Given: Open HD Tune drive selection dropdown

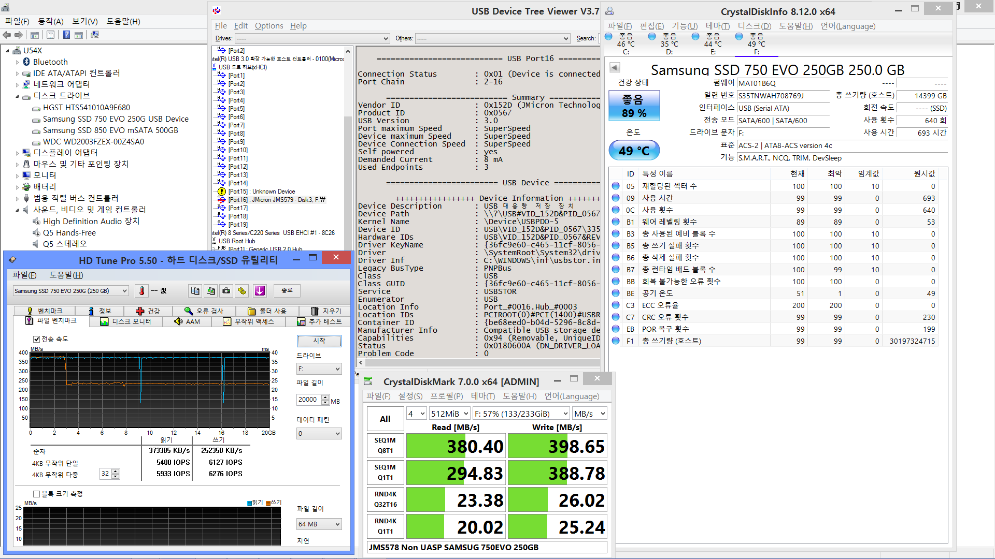Looking at the screenshot, I should click(71, 291).
